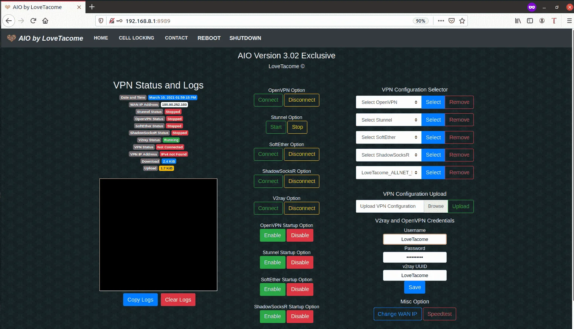The width and height of the screenshot is (574, 329).
Task: Open a new tab with the plus icon
Action: (92, 7)
